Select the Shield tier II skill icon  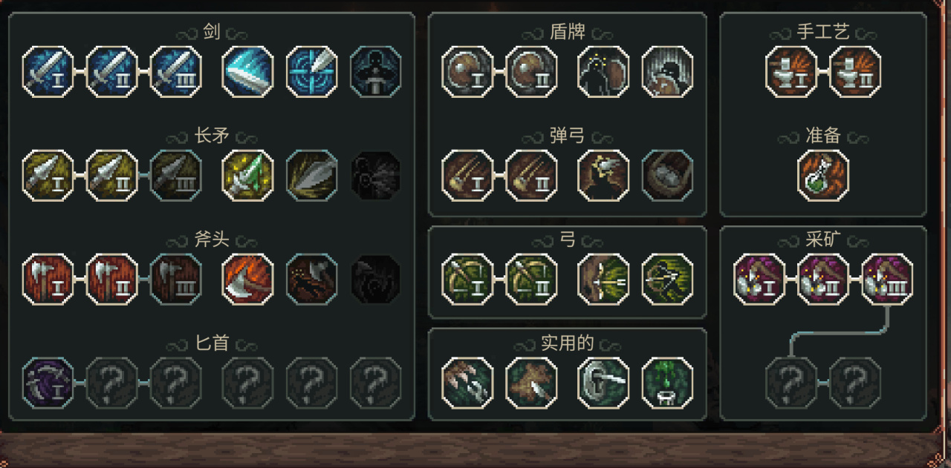tap(531, 72)
